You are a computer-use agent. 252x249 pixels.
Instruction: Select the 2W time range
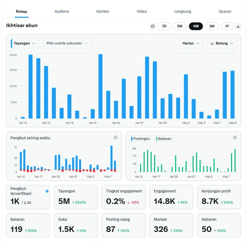180,26
